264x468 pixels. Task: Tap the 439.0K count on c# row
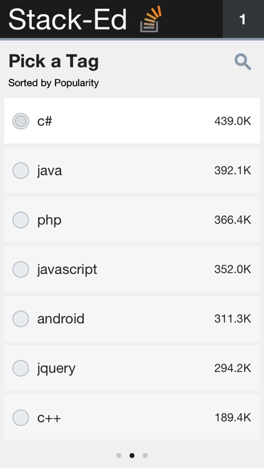[x=233, y=122]
